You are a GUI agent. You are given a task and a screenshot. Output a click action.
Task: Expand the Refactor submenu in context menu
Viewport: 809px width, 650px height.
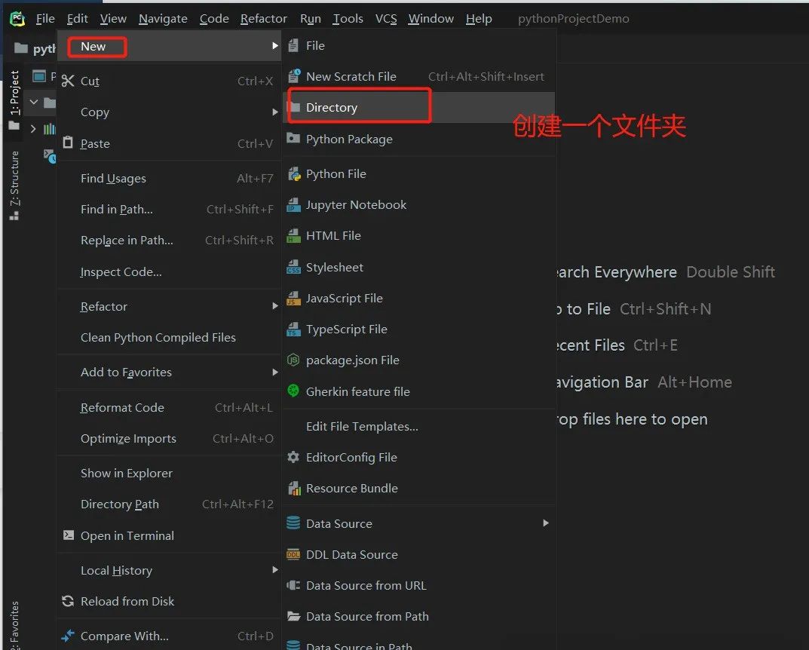coord(275,307)
